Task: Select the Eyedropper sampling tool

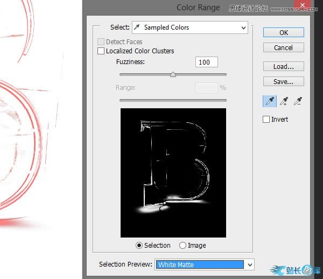Action: [269, 101]
